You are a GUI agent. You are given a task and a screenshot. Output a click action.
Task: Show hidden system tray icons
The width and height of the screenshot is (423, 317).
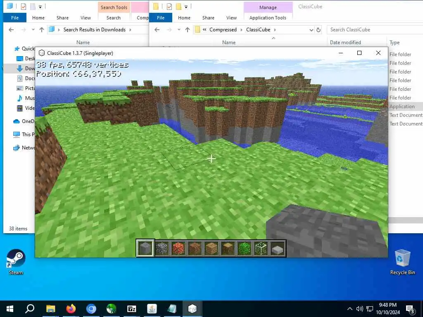click(349, 309)
